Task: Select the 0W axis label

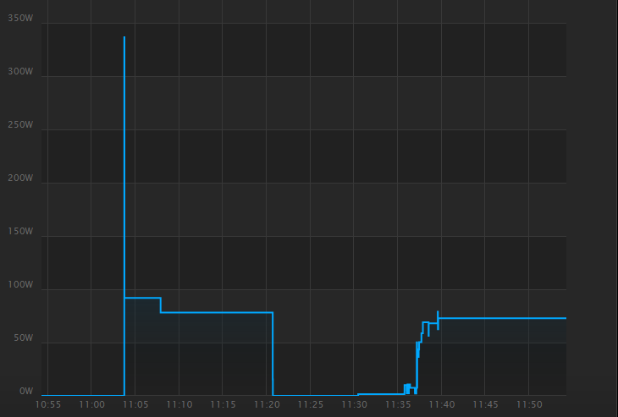Action: click(x=25, y=392)
